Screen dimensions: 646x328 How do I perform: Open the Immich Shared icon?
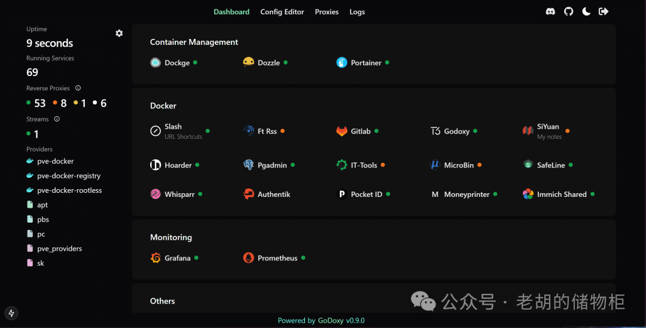pyautogui.click(x=528, y=194)
